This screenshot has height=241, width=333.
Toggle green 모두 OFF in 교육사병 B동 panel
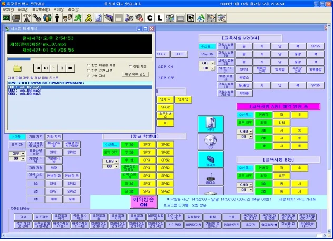(245, 176)
